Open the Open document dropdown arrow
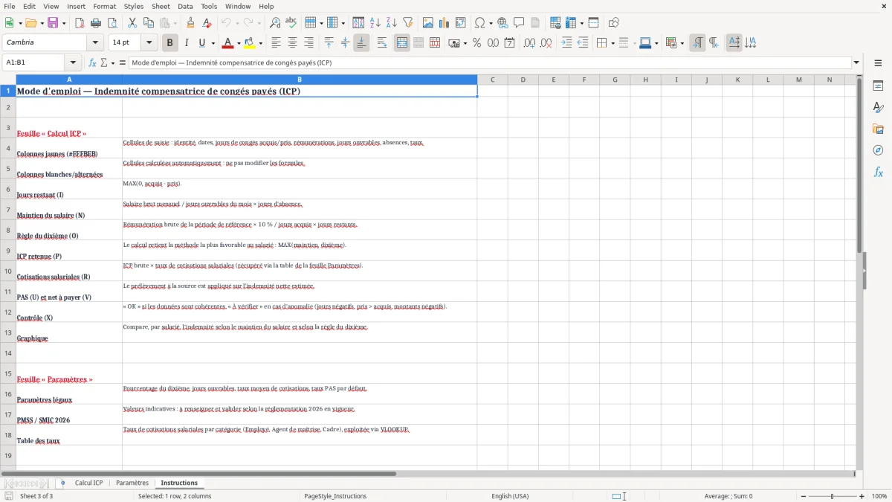The height and width of the screenshot is (502, 892). 41,23
